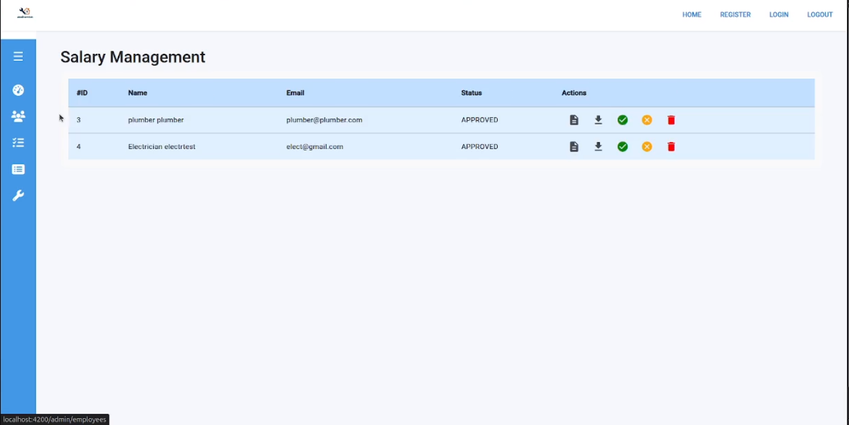Image resolution: width=849 pixels, height=425 pixels.
Task: Go to HOME in top navigation
Action: (692, 15)
